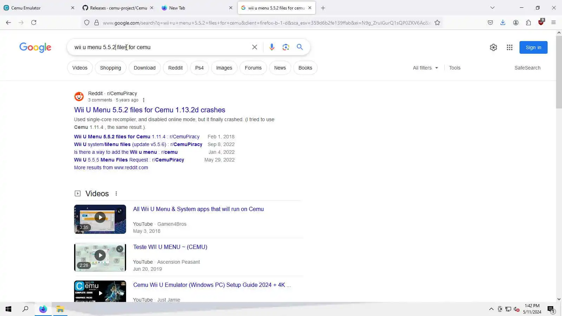
Task: Open the Firefox account icon
Action: point(516,22)
